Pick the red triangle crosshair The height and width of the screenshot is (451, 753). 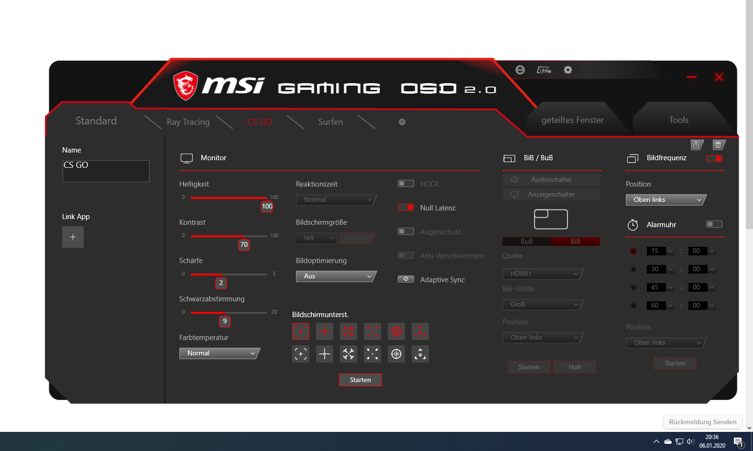(x=420, y=331)
